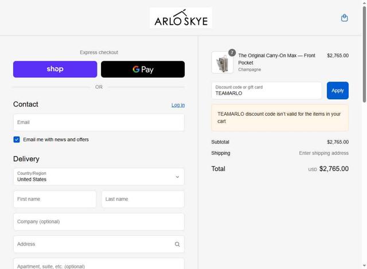Click 'The Original Carry-On Max — Front Pocket' text
This screenshot has height=269, width=367.
[276, 59]
